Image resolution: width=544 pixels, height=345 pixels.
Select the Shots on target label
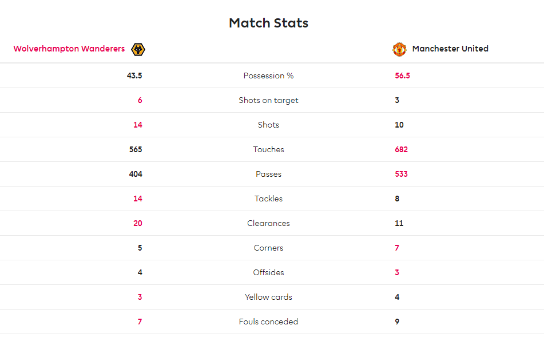(x=268, y=100)
